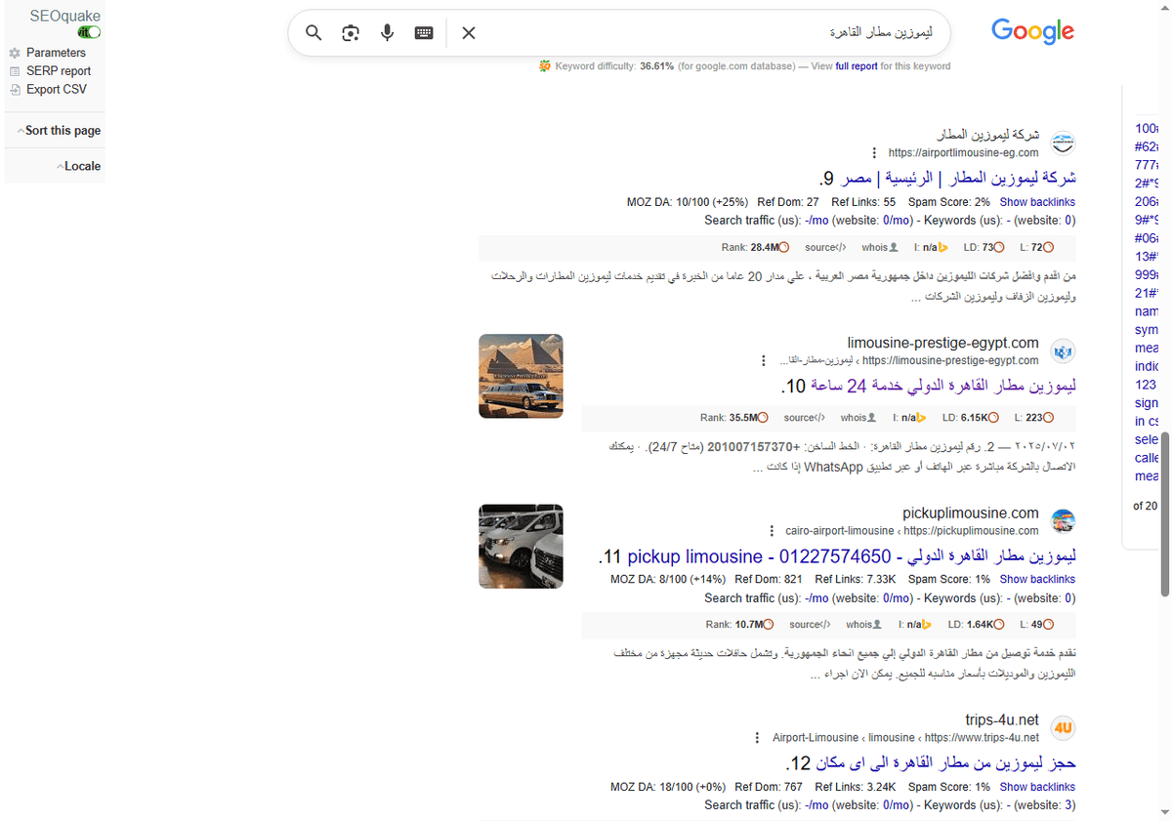The width and height of the screenshot is (1172, 821).
Task: Open whois for airportlimousine-eg result
Action: click(x=879, y=248)
